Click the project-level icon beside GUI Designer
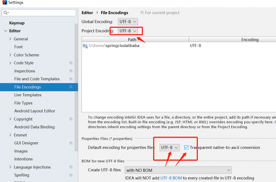Viewport: 276px width, 182px height. coord(71,143)
